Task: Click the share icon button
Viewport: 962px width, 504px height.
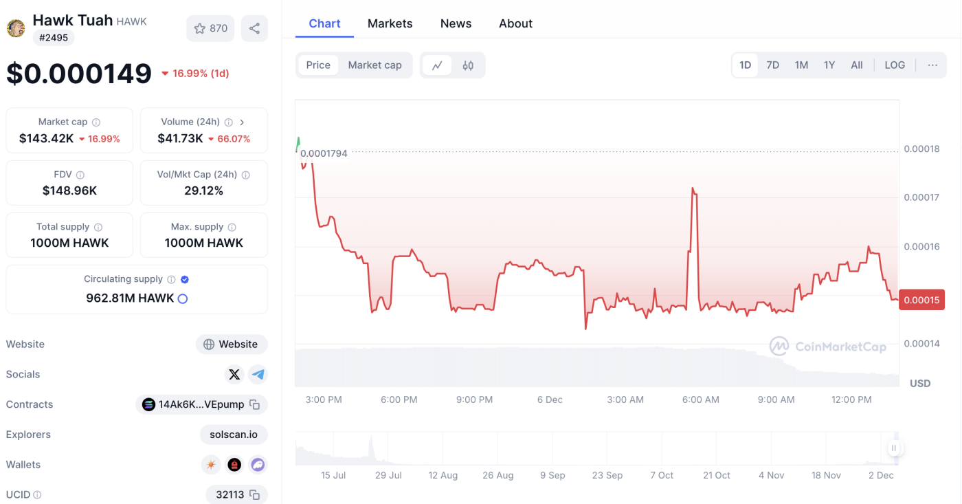Action: pyautogui.click(x=254, y=28)
